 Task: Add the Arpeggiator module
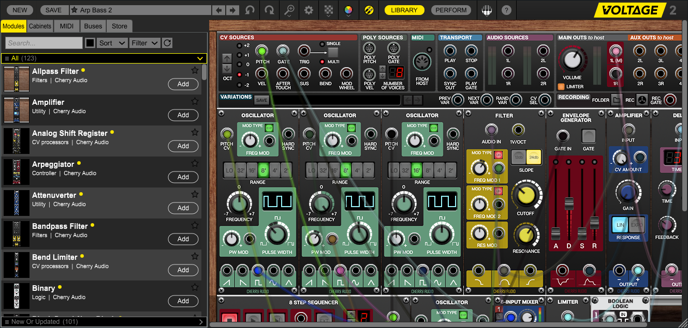tap(183, 177)
